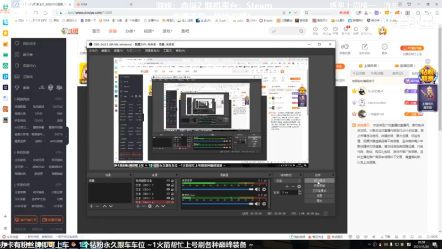Open 分类 category dropdown in Douyu nav
Image resolution: width=442 pixels, height=249 pixels.
pyautogui.click(x=130, y=31)
